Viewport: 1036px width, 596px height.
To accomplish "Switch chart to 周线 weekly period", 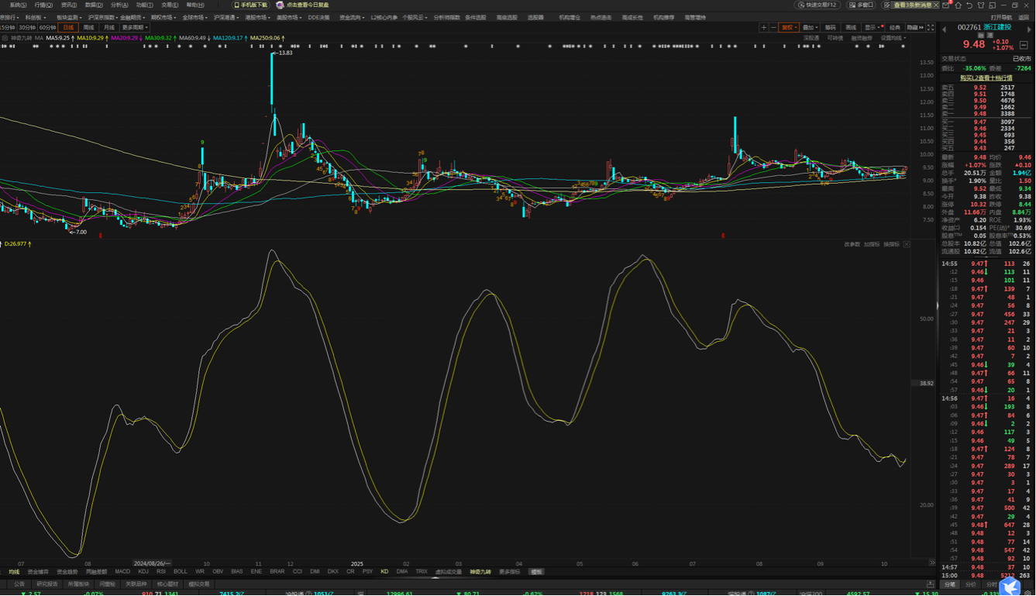I will coord(88,27).
